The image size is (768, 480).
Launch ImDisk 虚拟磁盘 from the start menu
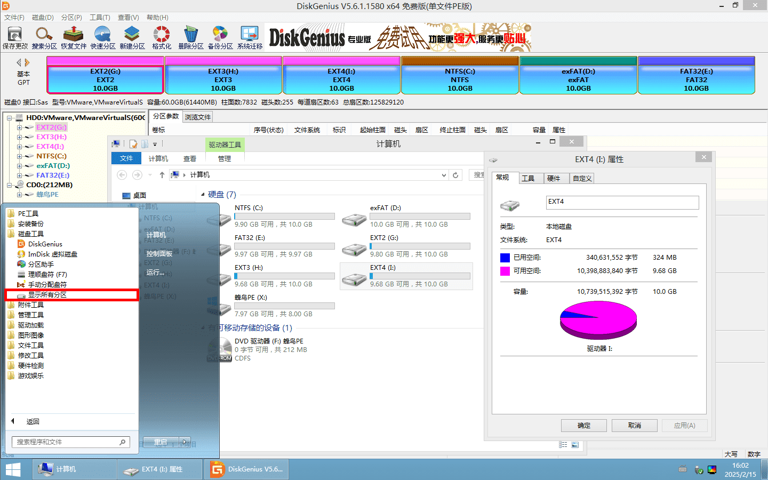click(x=47, y=254)
